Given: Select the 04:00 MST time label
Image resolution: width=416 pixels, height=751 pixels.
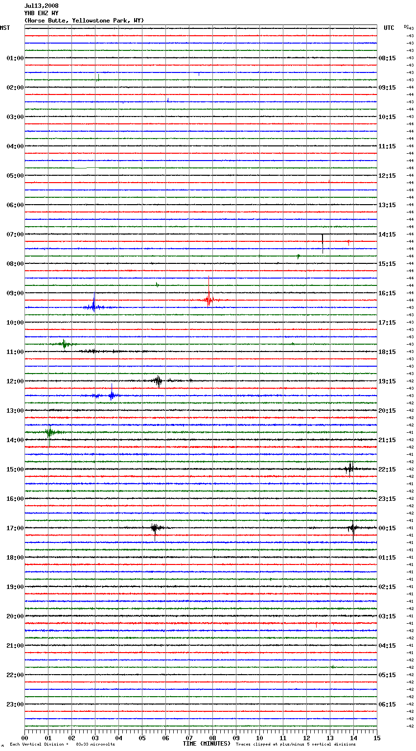Looking at the screenshot, I should coord(15,146).
